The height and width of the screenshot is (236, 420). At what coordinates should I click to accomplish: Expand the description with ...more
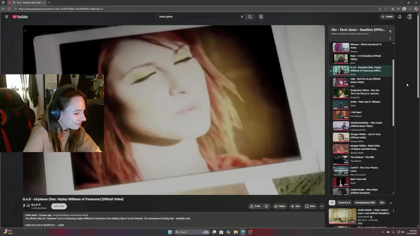[x=60, y=225]
